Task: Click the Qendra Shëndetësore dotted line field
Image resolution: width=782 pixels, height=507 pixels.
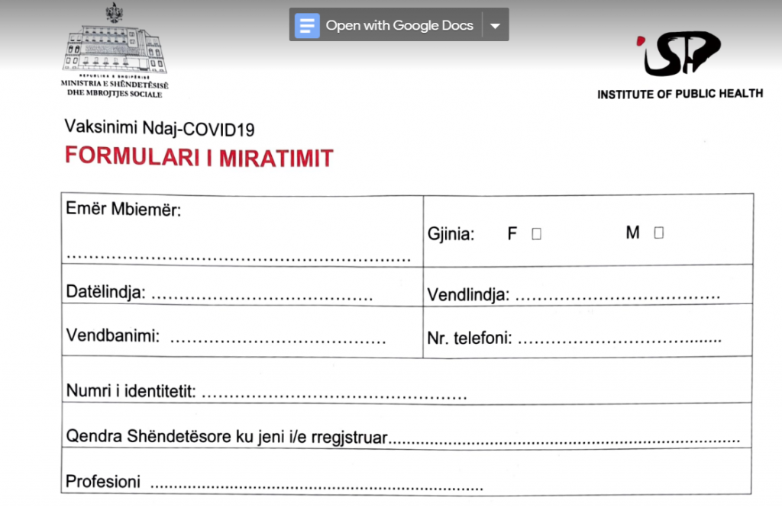Action: click(x=565, y=440)
